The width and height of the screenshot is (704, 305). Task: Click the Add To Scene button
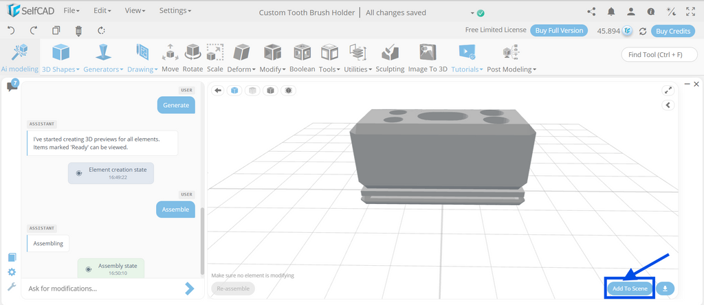[x=630, y=289]
